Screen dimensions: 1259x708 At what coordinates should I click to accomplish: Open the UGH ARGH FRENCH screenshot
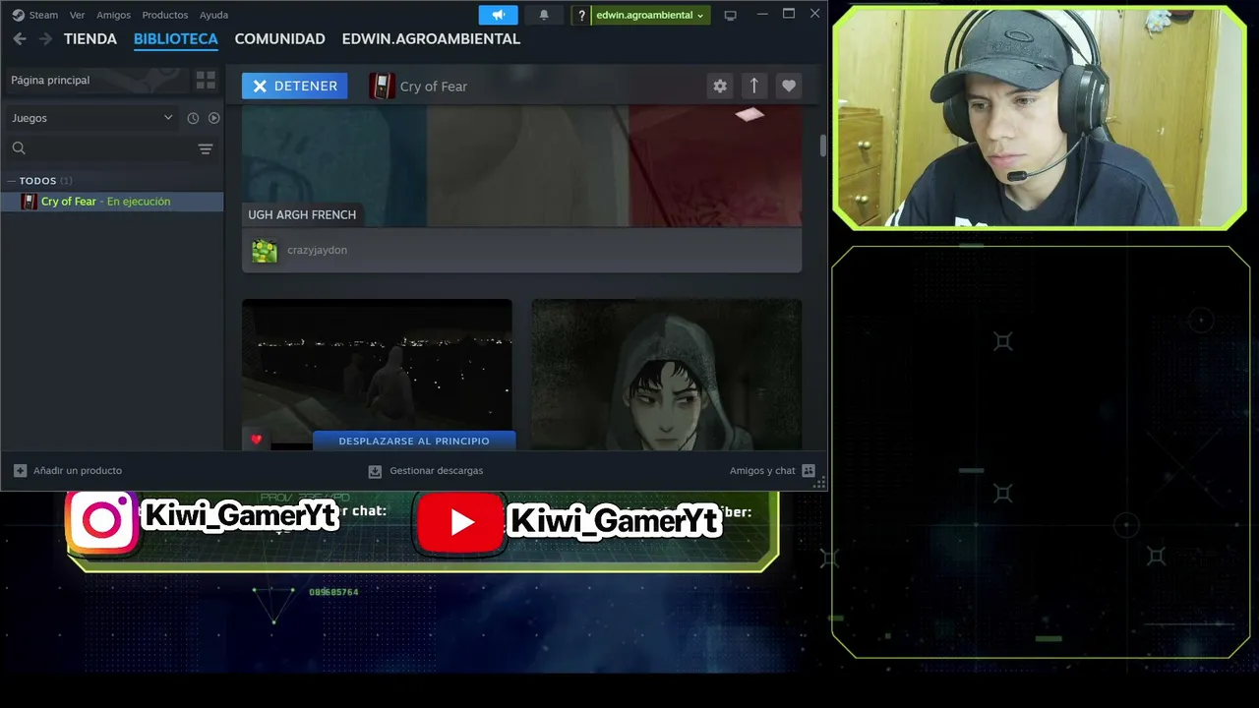pos(521,165)
